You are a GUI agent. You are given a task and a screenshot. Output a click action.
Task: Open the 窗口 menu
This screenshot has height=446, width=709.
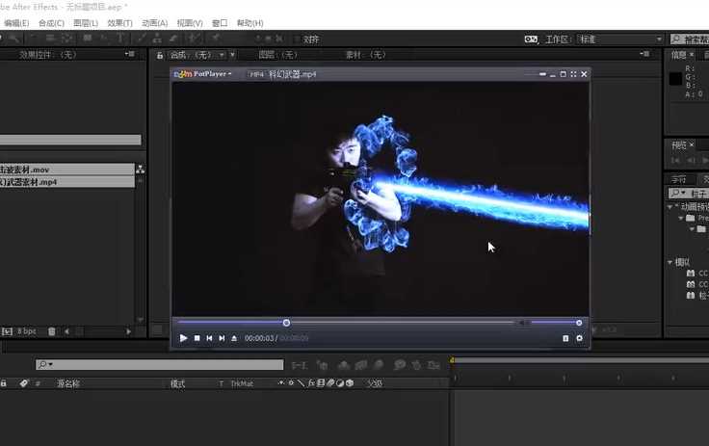click(220, 23)
